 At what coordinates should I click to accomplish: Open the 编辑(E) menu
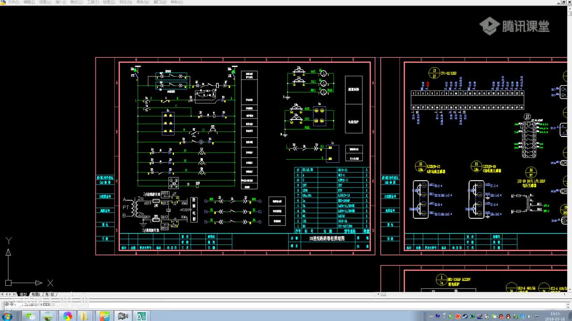tap(29, 2)
